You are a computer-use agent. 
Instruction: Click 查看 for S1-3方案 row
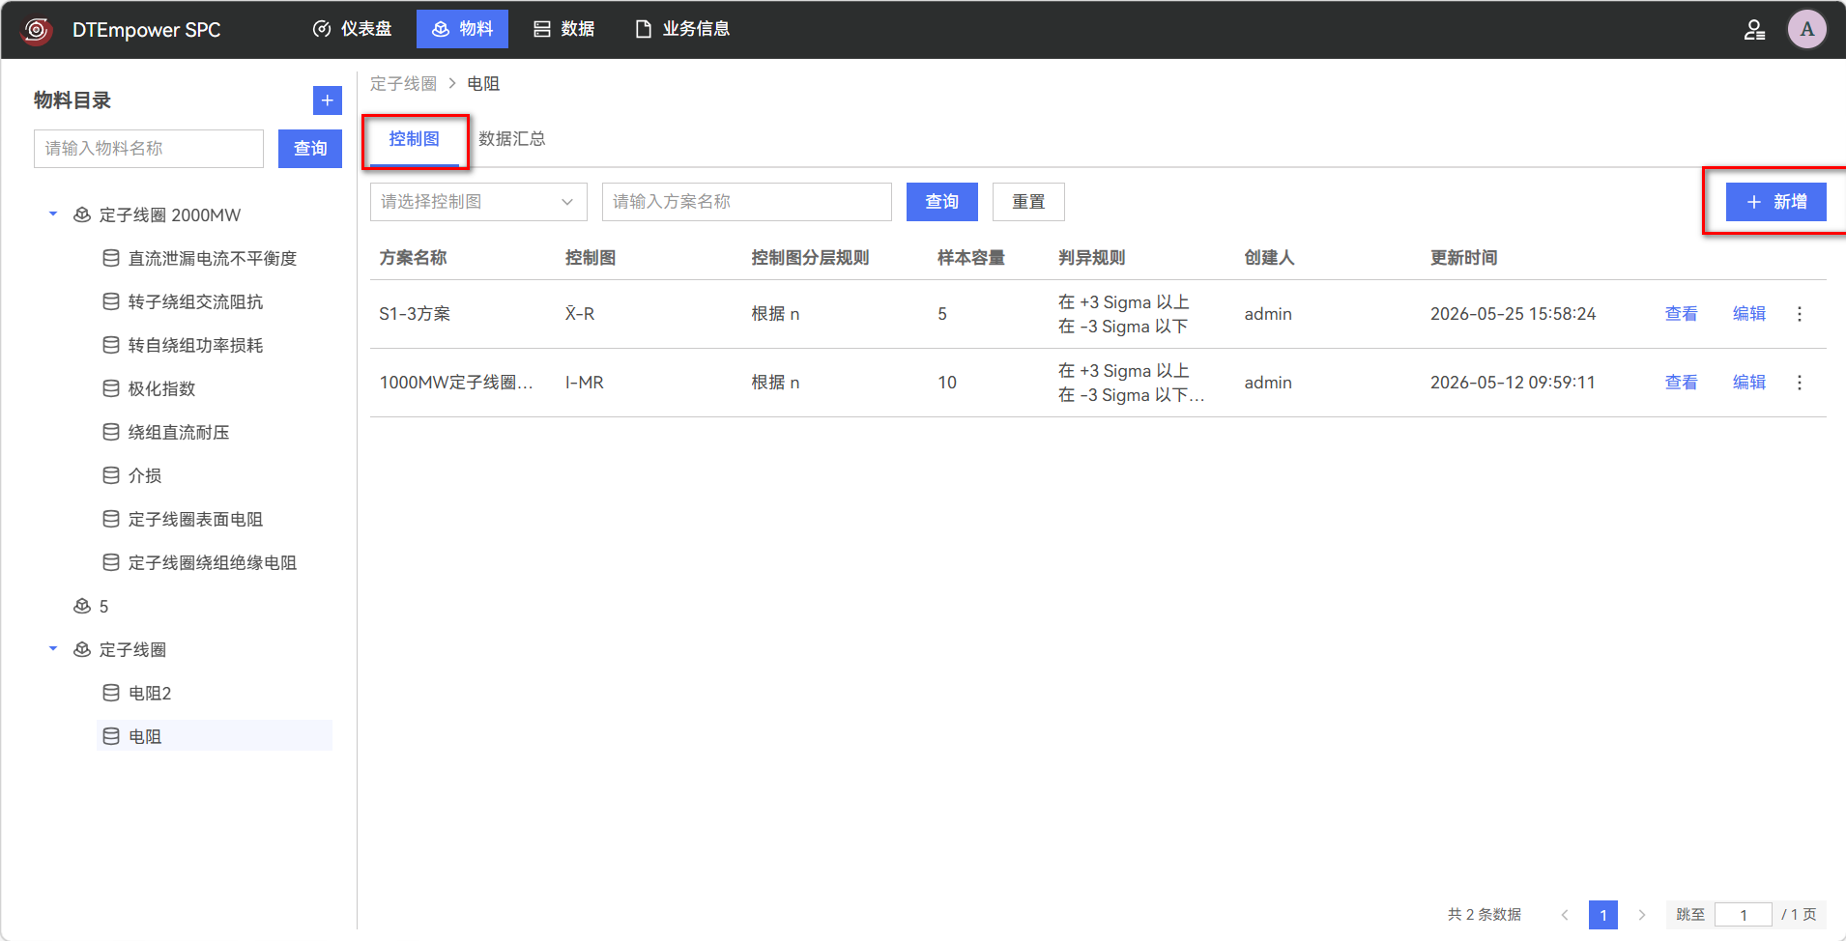(x=1682, y=314)
